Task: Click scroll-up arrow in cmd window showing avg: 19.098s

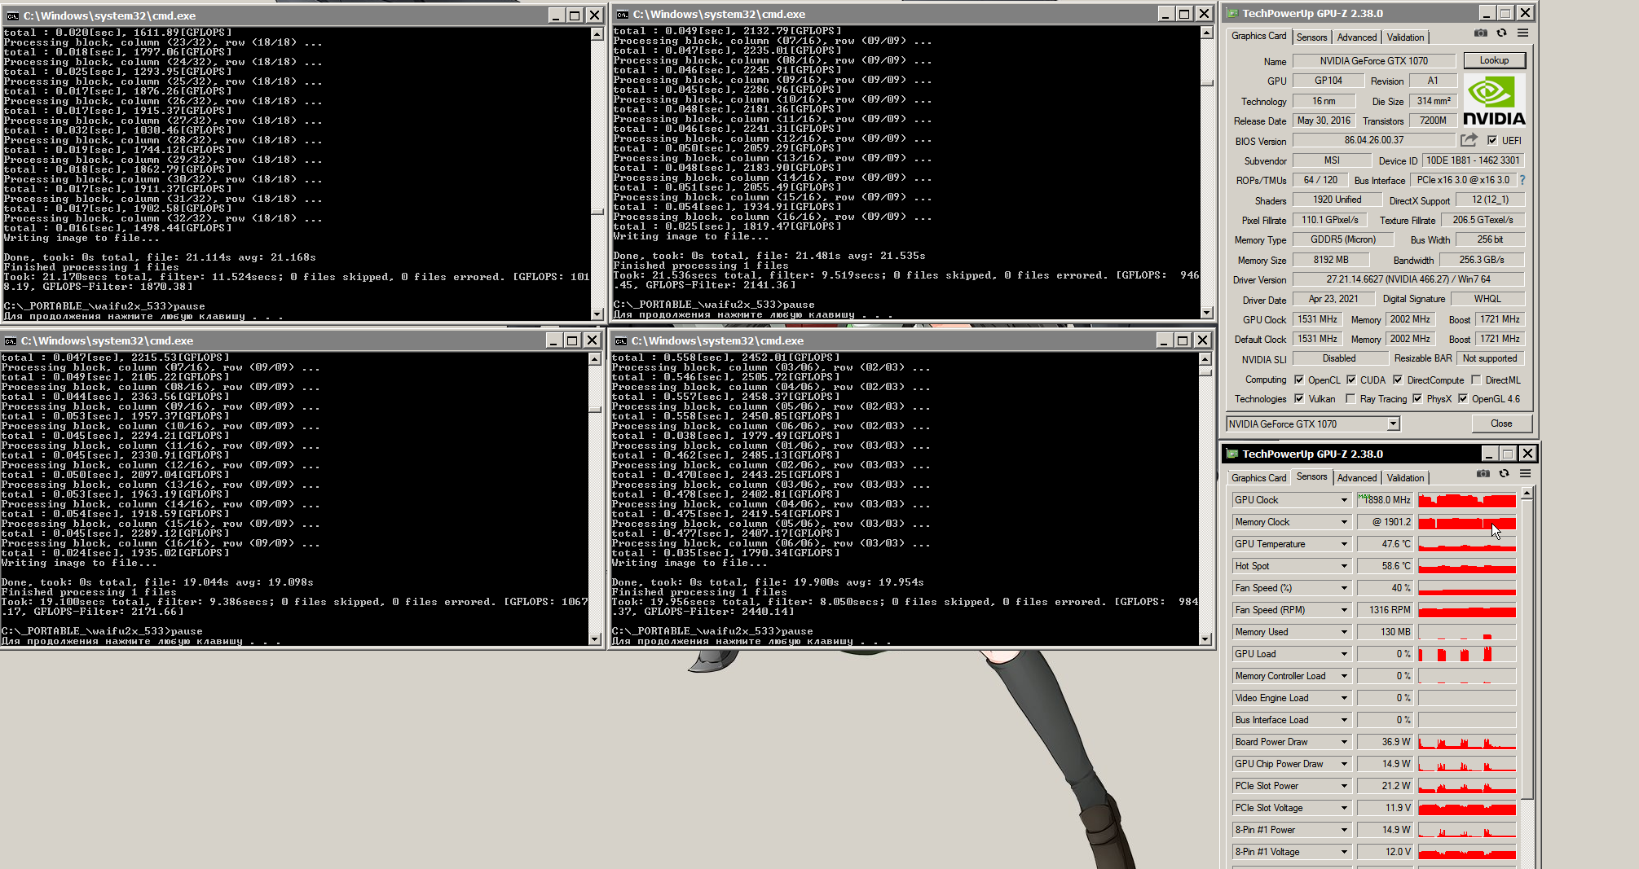Action: pyautogui.click(x=594, y=359)
